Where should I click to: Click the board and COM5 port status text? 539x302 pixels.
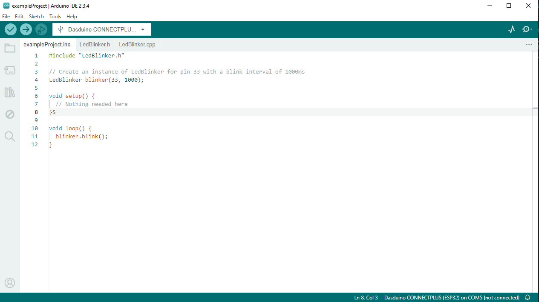(452, 297)
